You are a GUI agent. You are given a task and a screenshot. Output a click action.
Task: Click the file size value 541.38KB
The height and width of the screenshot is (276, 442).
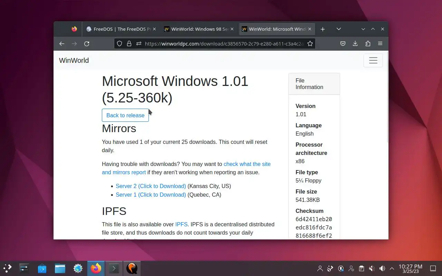[x=308, y=200]
